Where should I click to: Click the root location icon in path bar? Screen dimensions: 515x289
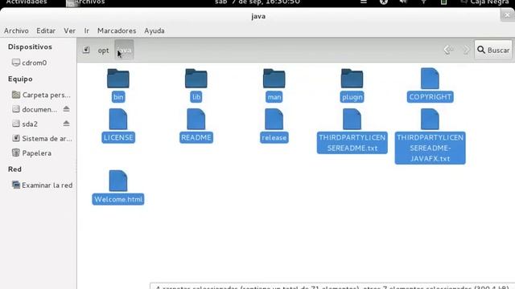click(x=86, y=50)
